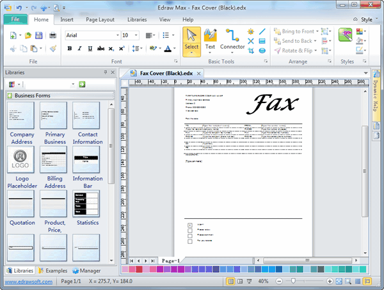Screen dimensions: 384x290
Task: Click the zoom in plus button
Action: (x=330, y=281)
